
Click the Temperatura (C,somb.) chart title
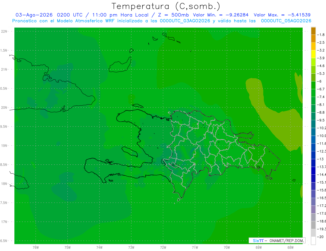coord(166,6)
